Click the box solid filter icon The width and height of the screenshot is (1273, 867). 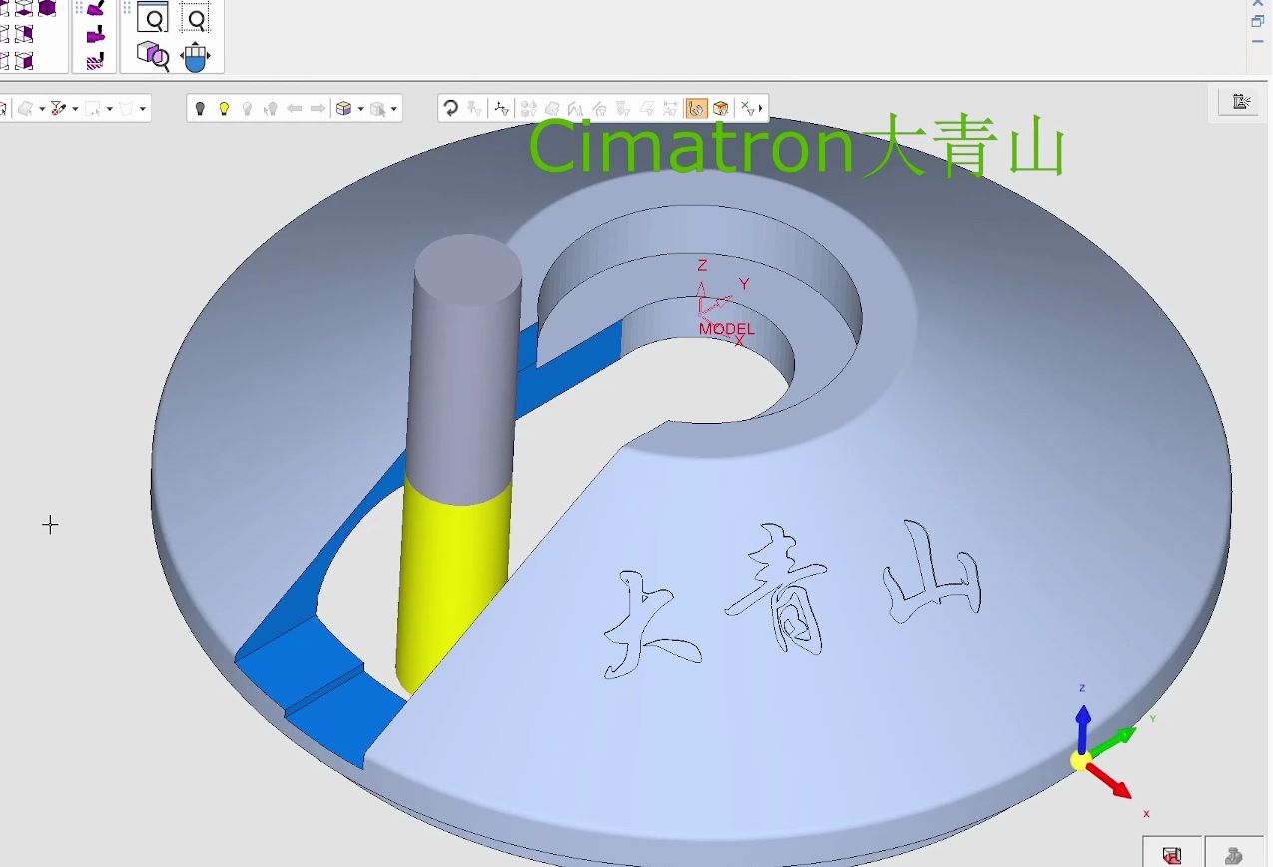[x=720, y=108]
